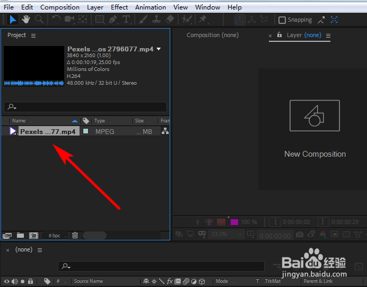Click the timeline search field
Image resolution: width=367 pixels, height=287 pixels.
(x=161, y=266)
